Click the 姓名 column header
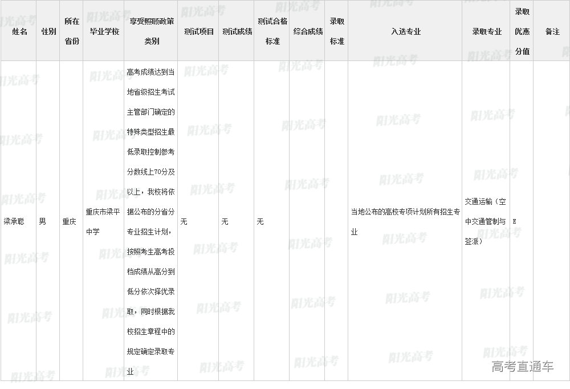 19,31
